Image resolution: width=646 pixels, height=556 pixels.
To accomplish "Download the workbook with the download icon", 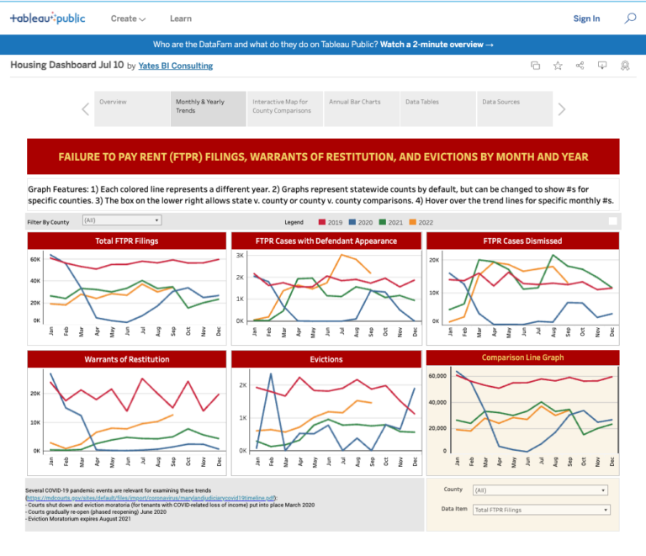I will coord(602,66).
